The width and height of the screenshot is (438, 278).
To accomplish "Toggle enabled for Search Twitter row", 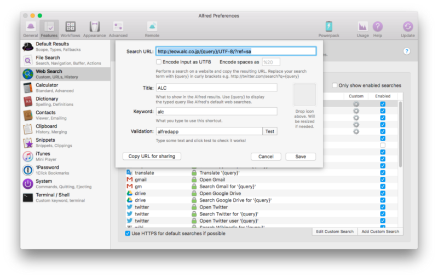I will [383, 214].
